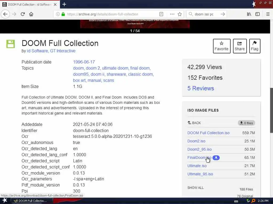Image resolution: width=273 pixels, height=204 pixels.
Task: Open the 'doom95' topic link
Action: 81,74
